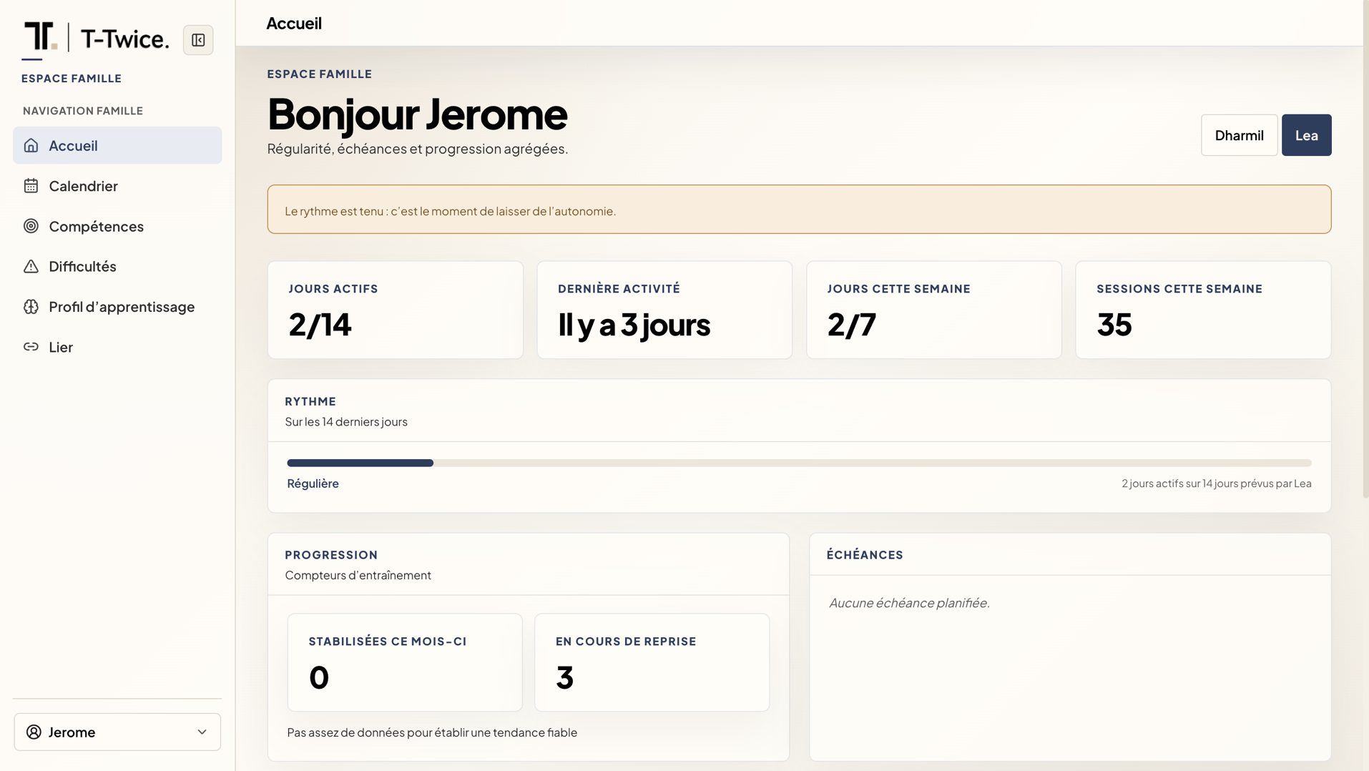
Task: Open the Accueil navigation item
Action: 117,145
